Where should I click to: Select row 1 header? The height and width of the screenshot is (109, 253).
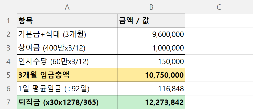click(x=8, y=21)
